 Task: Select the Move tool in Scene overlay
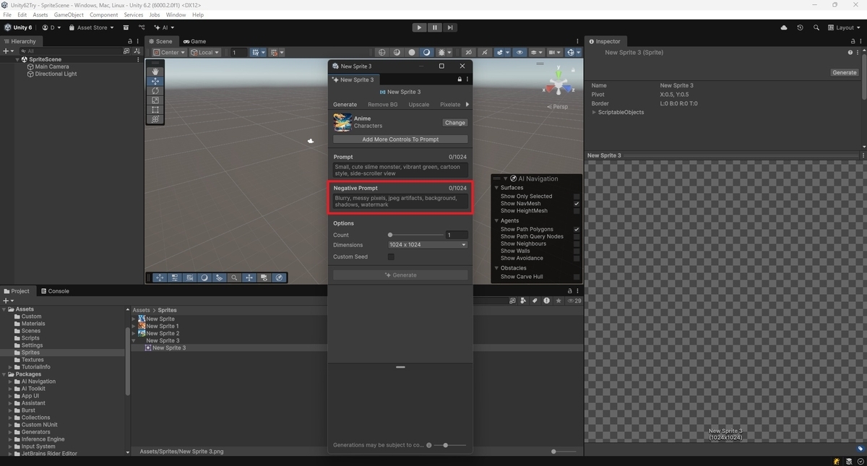click(155, 82)
